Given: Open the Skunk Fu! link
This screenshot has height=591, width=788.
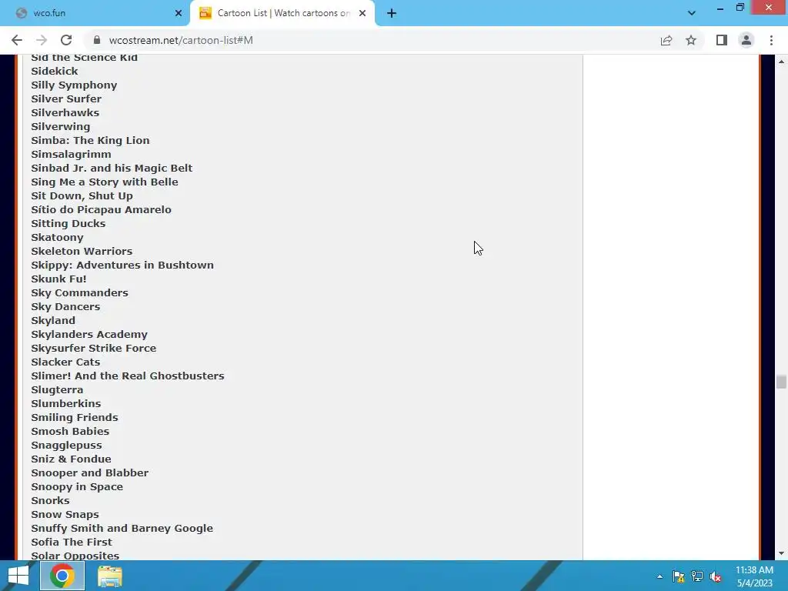Looking at the screenshot, I should point(58,279).
